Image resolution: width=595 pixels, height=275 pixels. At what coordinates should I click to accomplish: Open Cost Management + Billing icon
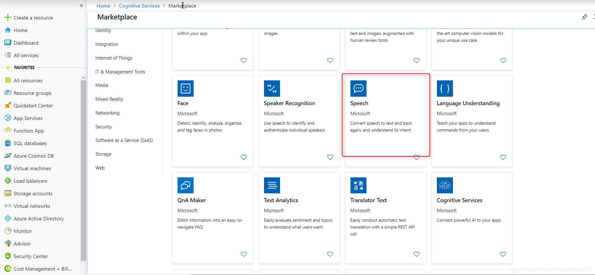[8, 269]
